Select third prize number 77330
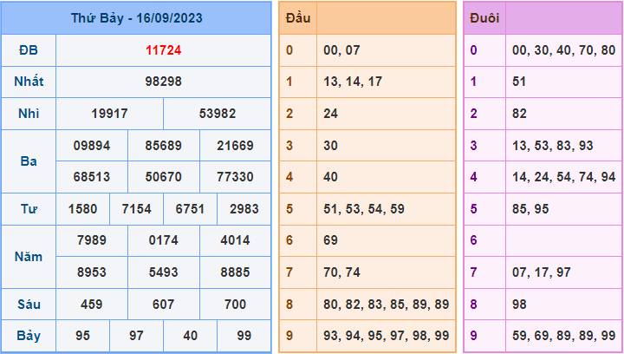Image resolution: width=624 pixels, height=354 pixels. [x=235, y=177]
